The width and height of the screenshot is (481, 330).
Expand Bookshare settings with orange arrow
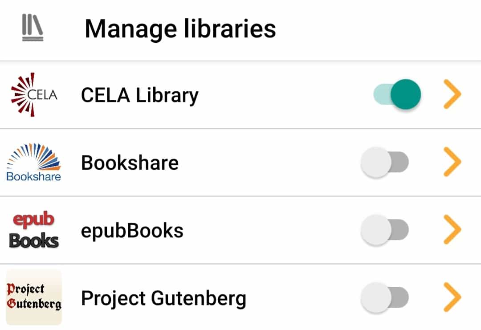452,162
